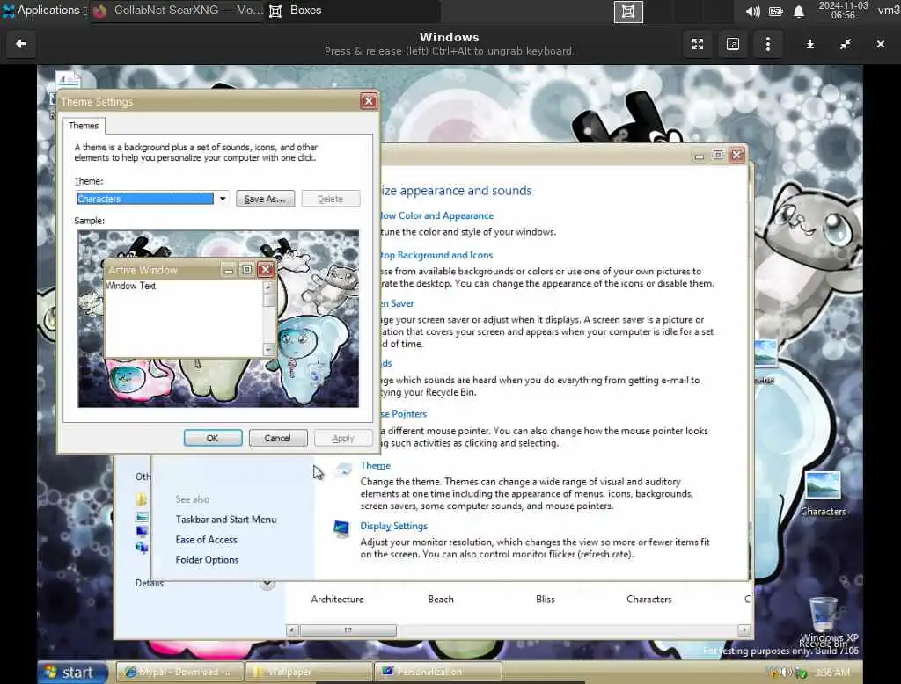
Task: Select the Characters desktop icon
Action: [823, 493]
